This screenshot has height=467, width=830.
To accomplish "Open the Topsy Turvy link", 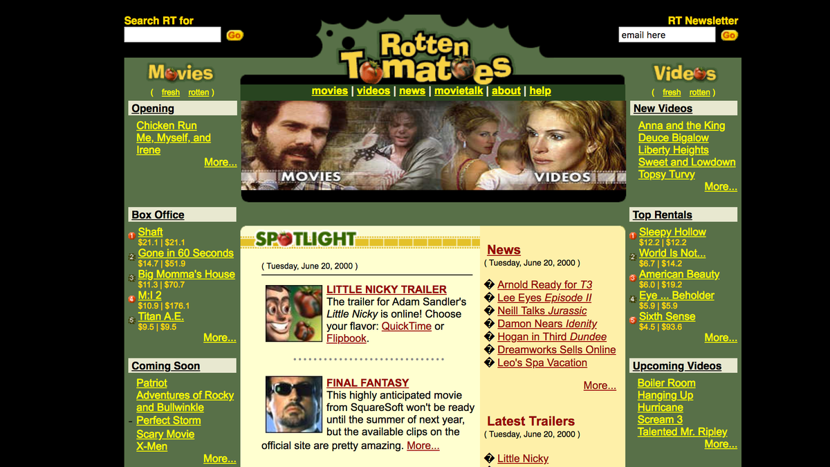I will coord(667,174).
